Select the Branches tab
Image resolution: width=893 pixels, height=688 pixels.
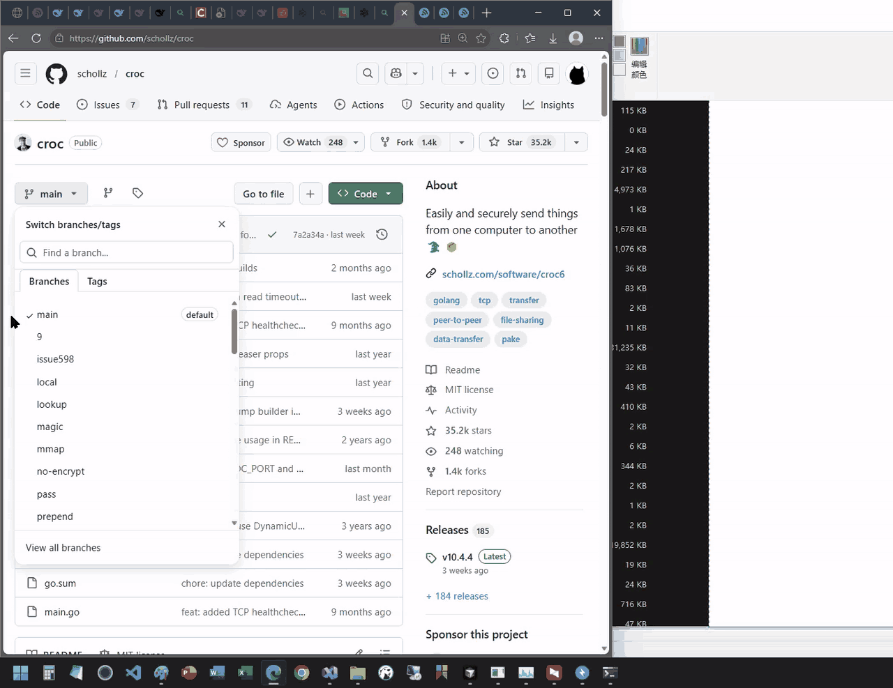tap(49, 281)
